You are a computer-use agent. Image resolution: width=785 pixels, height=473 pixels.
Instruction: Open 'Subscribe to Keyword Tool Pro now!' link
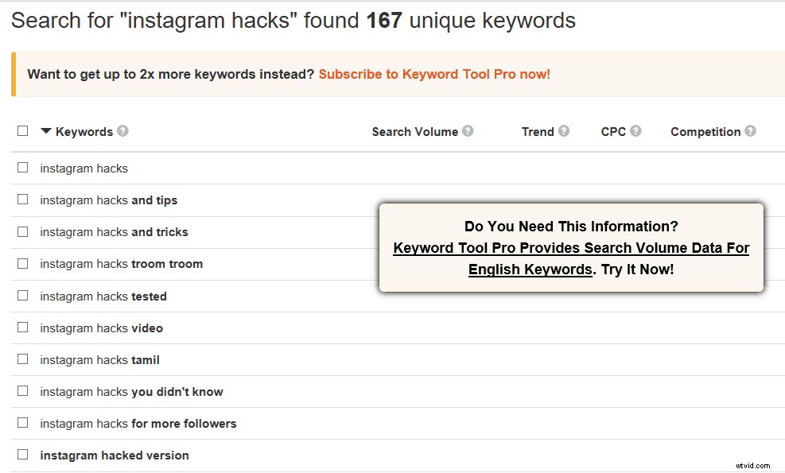pos(434,74)
